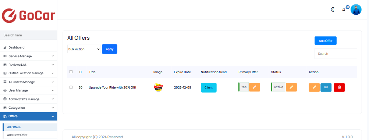Click the GoCar logo
The image size is (369, 140).
(28, 16)
